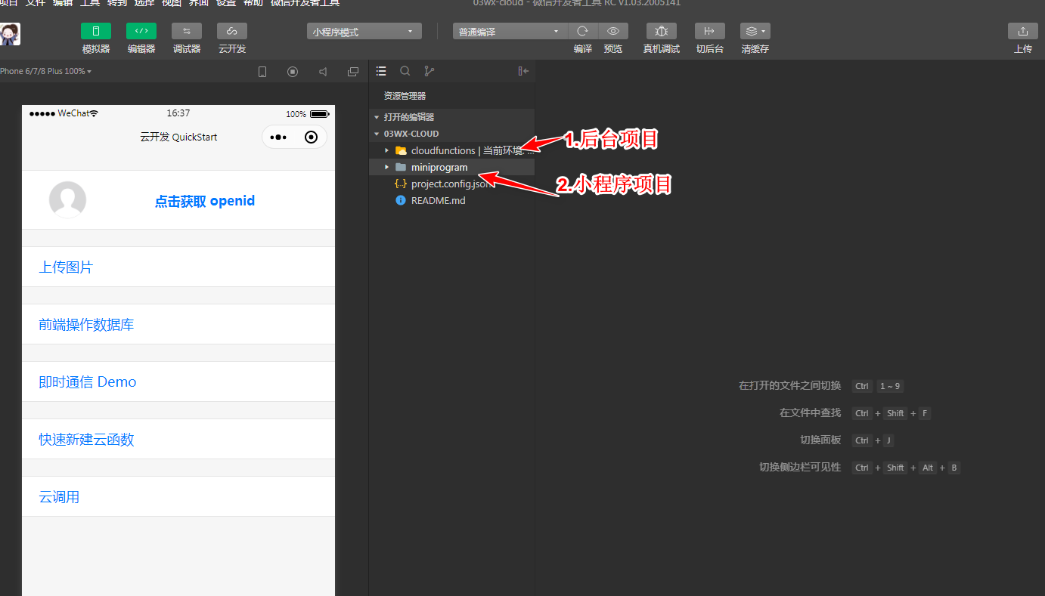Click the 切换面板 shortcut hint
The width and height of the screenshot is (1045, 596).
click(820, 440)
